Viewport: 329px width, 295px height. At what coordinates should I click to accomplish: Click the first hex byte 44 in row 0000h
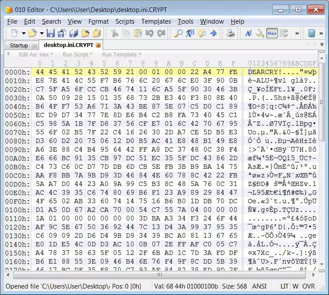pyautogui.click(x=40, y=72)
